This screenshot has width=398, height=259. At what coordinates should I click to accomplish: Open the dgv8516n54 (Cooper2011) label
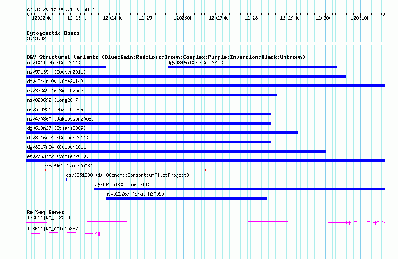(x=58, y=138)
